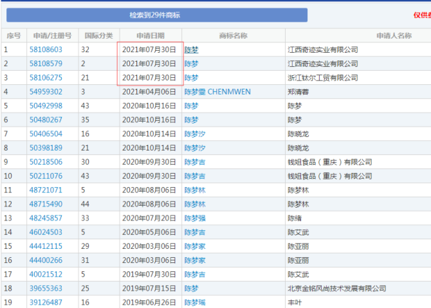Open registration number 39126487
Screen dimensions: 431x308
point(46,303)
